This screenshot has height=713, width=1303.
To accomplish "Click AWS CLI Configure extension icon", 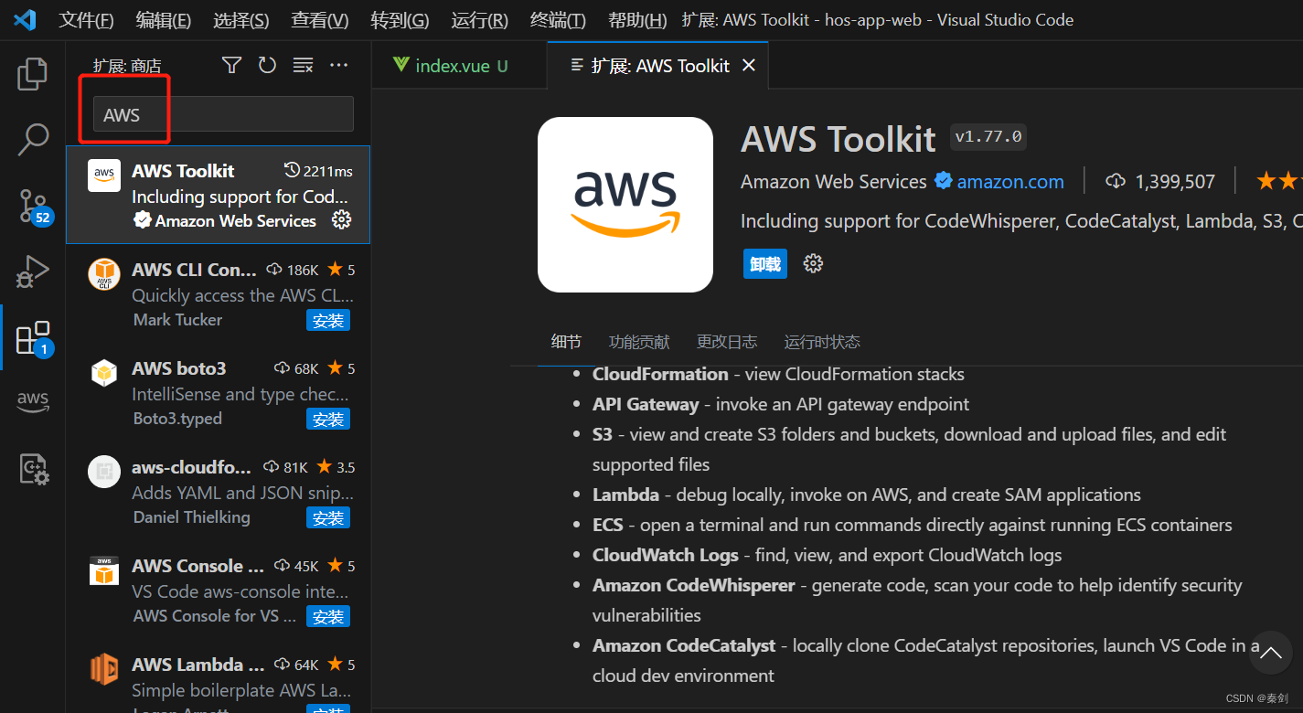I will tap(104, 274).
